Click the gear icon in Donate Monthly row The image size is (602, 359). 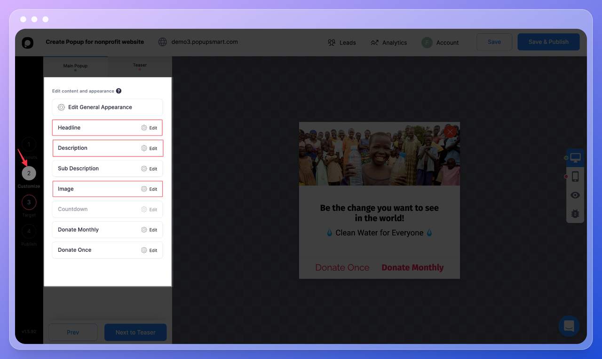pos(144,230)
